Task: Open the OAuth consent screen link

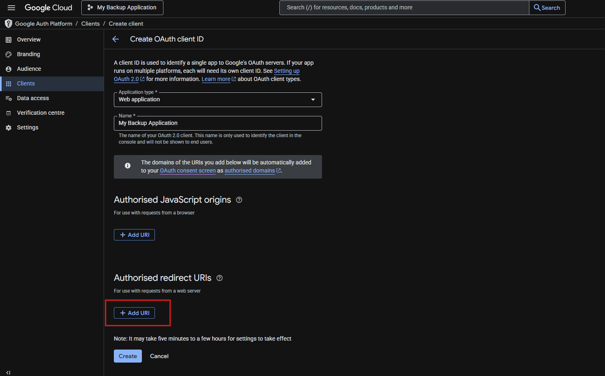Action: (188, 171)
